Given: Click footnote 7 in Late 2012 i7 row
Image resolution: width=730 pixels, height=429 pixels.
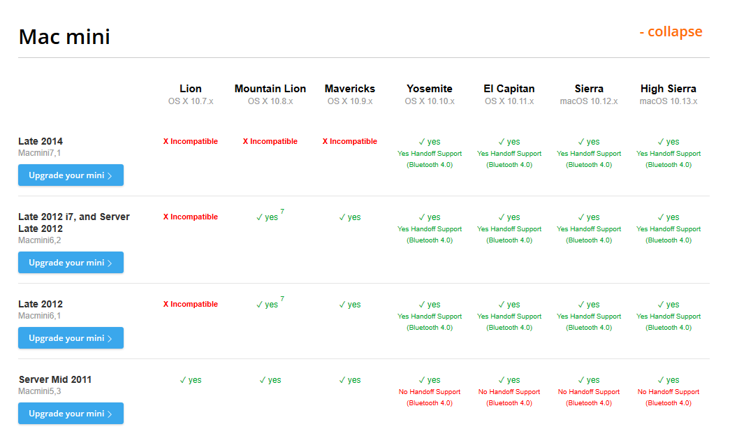Looking at the screenshot, I should (x=282, y=212).
